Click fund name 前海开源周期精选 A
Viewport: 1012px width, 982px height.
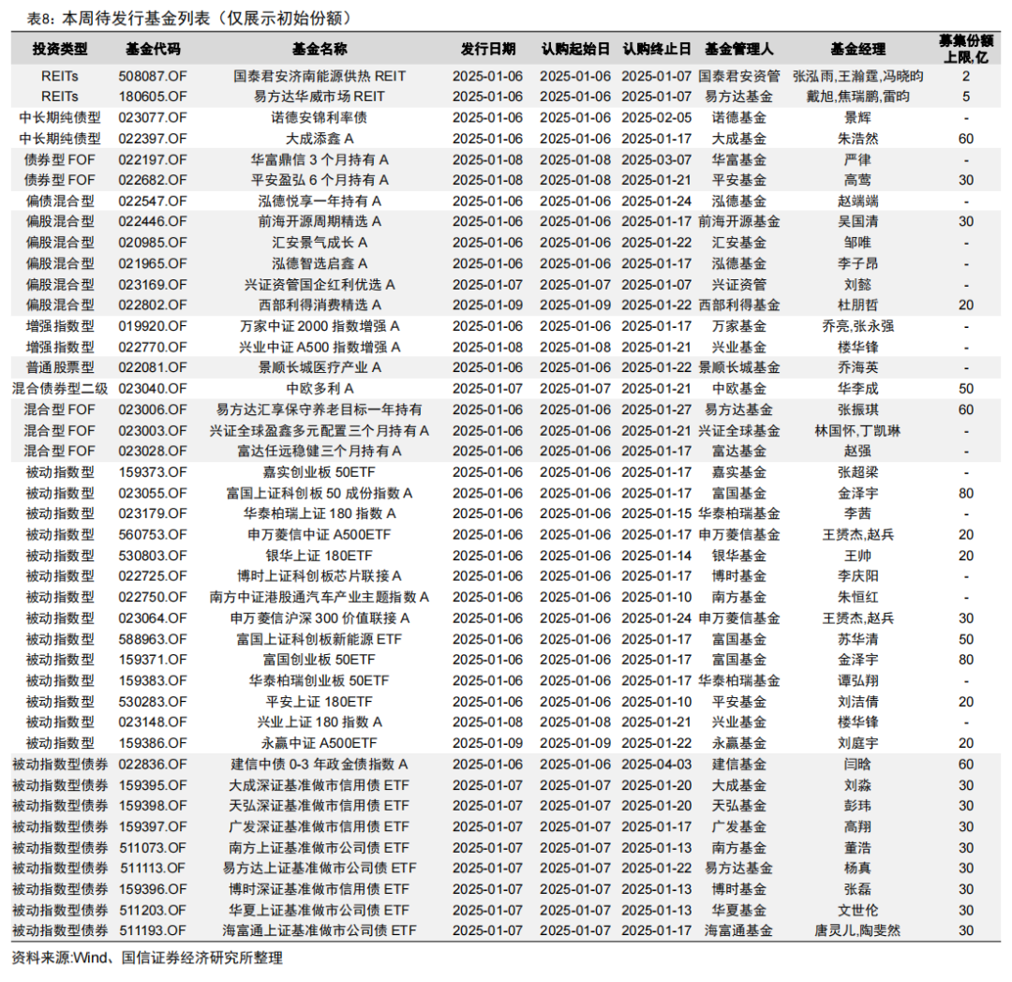[320, 221]
